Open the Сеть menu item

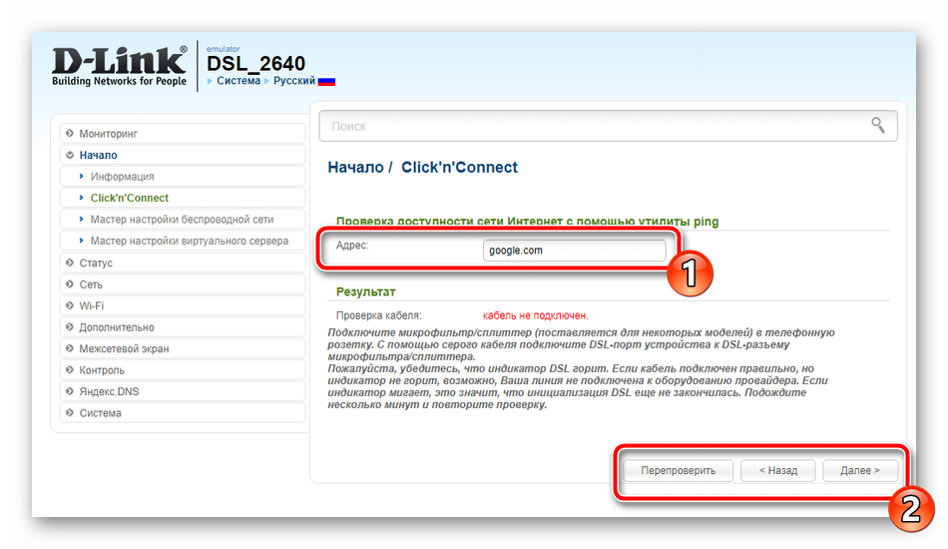click(183, 284)
